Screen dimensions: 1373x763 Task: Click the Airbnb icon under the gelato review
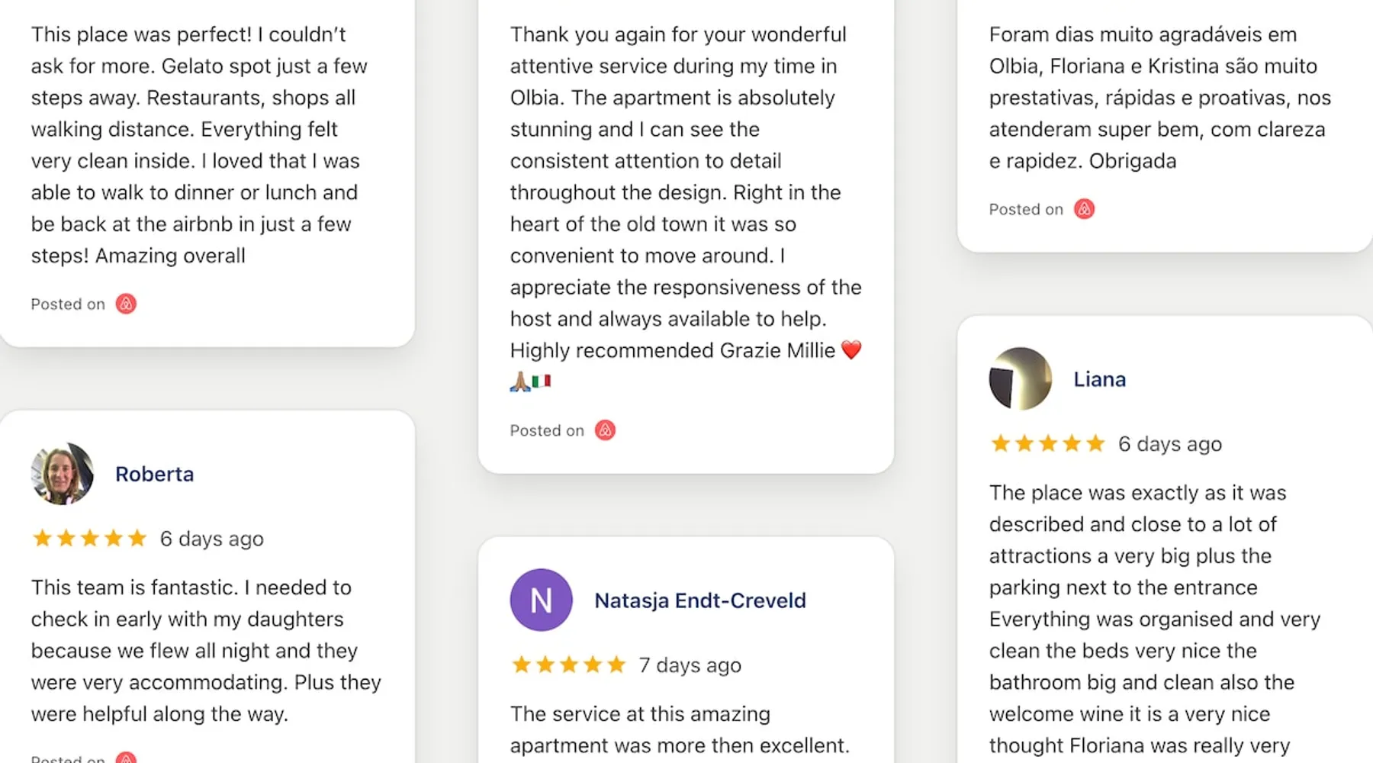click(x=126, y=304)
